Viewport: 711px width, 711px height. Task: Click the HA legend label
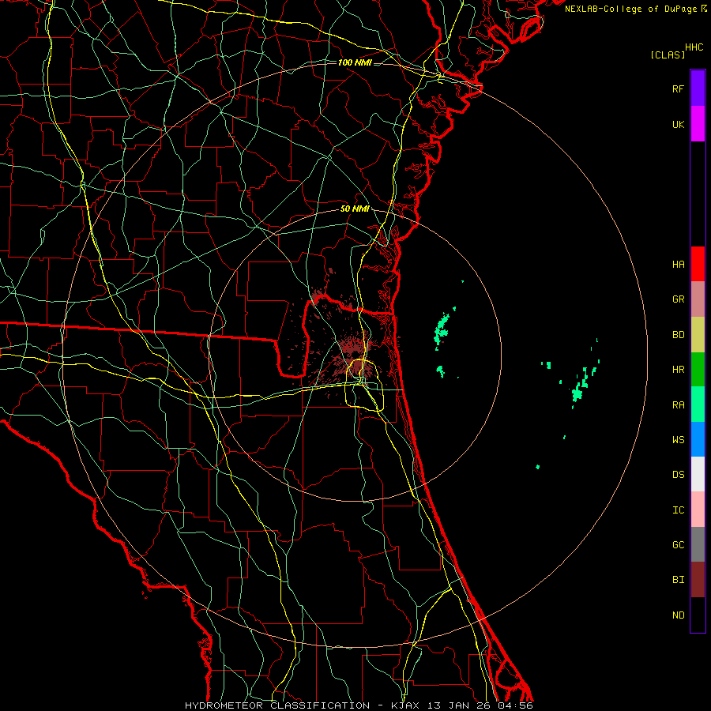pos(678,264)
